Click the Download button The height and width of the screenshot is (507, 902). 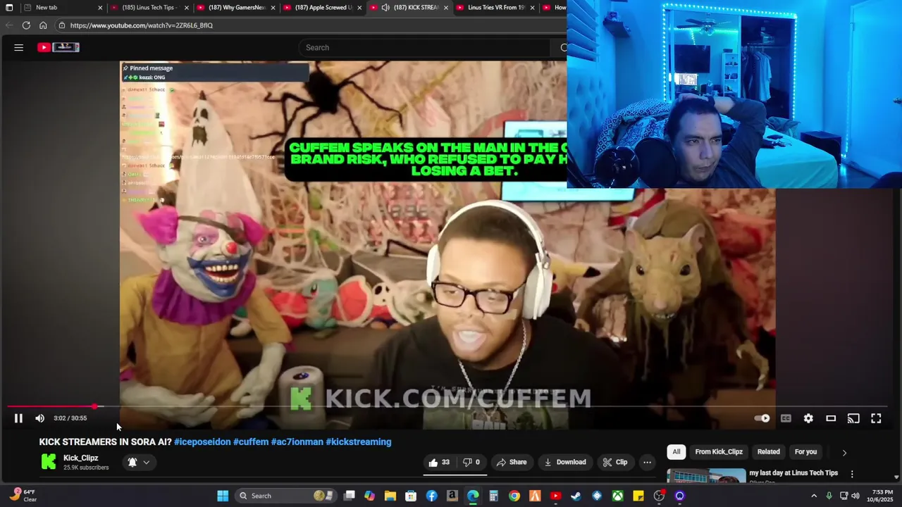tap(565, 462)
